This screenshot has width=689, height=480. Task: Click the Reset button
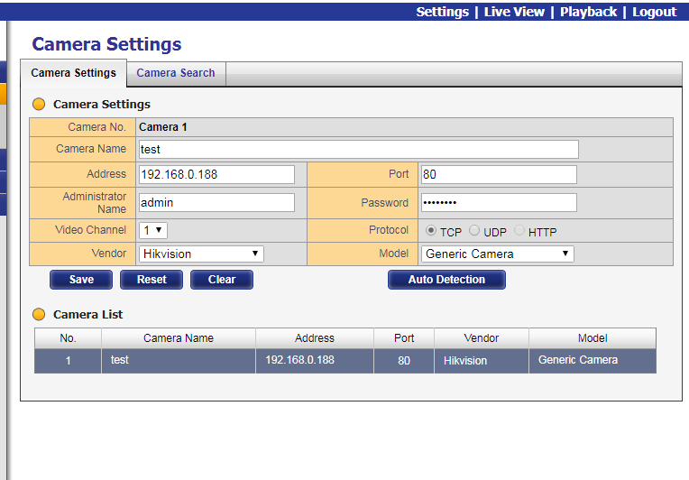pyautogui.click(x=152, y=280)
